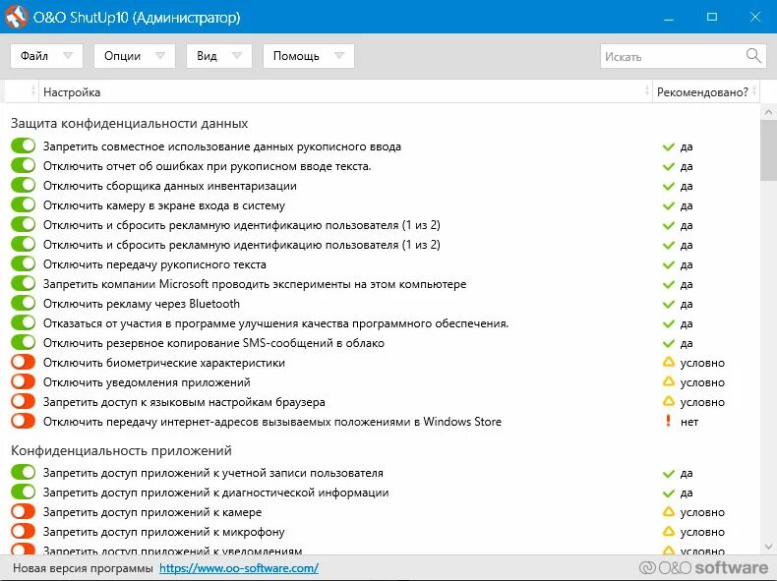Click the yellow triangle beside camera access
The height and width of the screenshot is (581, 777).
[669, 512]
